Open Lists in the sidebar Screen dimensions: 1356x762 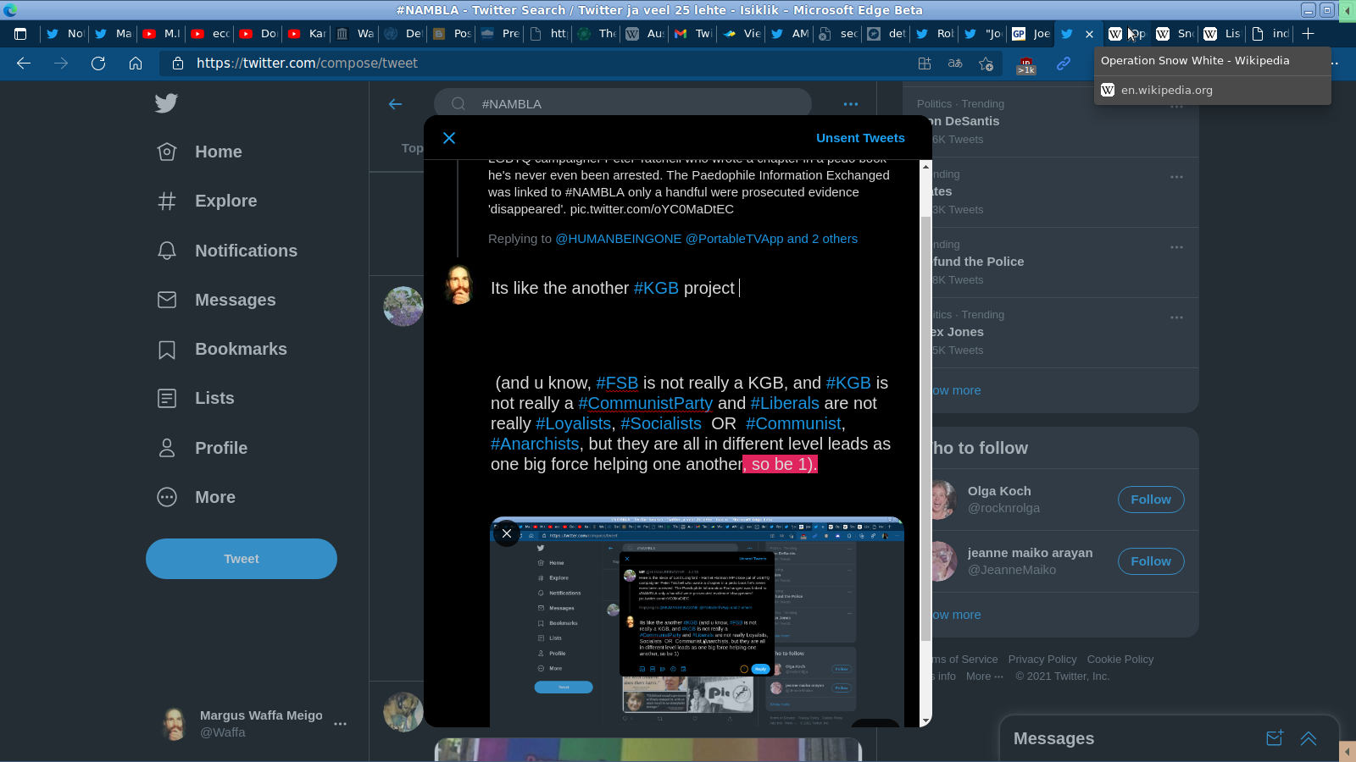[x=196, y=398]
